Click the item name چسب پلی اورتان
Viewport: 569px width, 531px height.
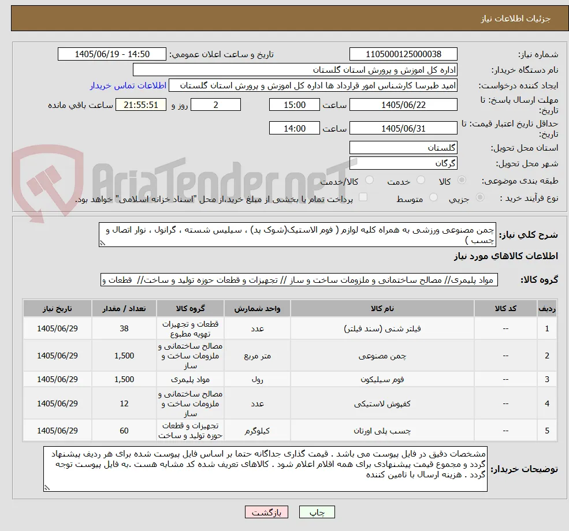[382, 431]
